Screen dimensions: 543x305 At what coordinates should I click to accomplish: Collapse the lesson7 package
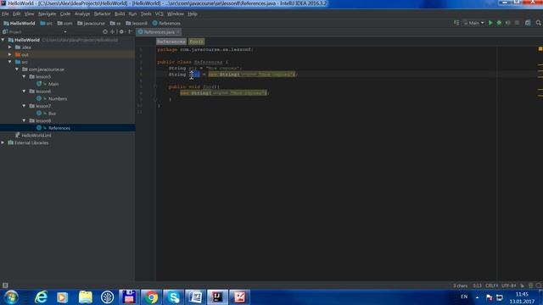25,106
